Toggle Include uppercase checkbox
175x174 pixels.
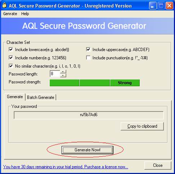pyautogui.click(x=88, y=49)
